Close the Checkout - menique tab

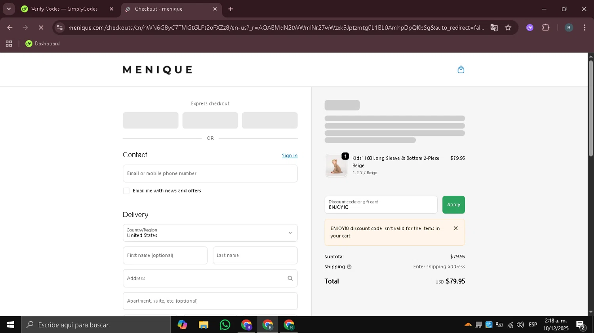point(215,9)
